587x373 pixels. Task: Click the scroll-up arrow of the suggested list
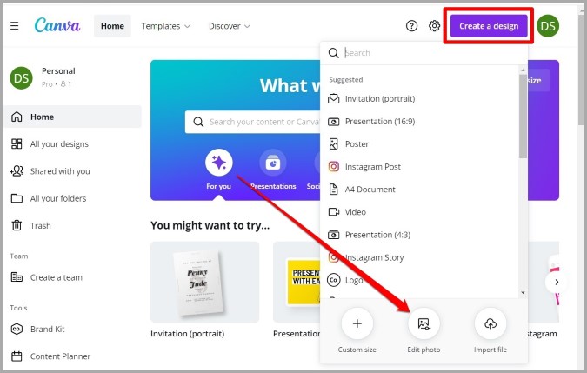click(x=523, y=70)
